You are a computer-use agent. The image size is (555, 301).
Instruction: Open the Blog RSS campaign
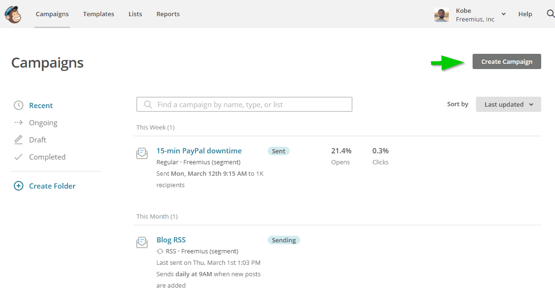pyautogui.click(x=171, y=240)
